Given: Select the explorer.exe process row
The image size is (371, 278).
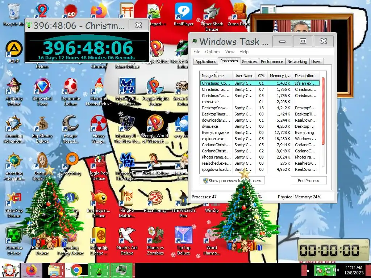Looking at the screenshot, I should [x=260, y=139].
